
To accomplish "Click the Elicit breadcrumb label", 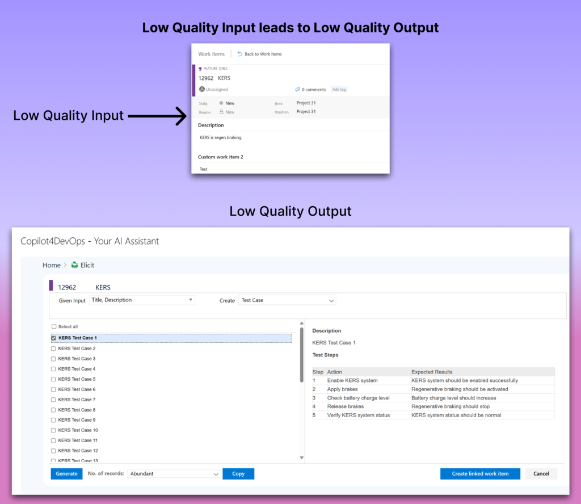I will 87,265.
